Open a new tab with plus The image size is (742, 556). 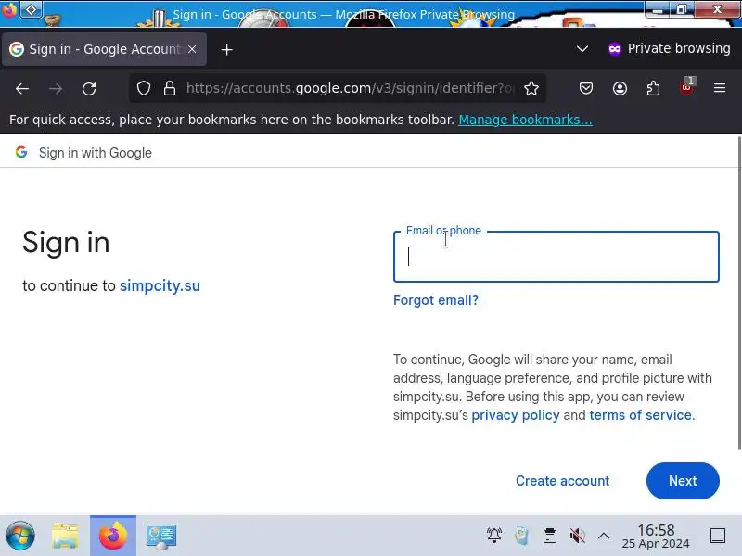click(226, 50)
